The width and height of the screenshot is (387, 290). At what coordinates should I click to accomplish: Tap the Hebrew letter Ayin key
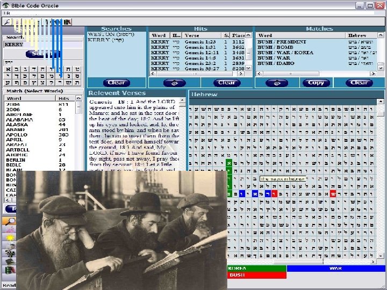coord(9,83)
